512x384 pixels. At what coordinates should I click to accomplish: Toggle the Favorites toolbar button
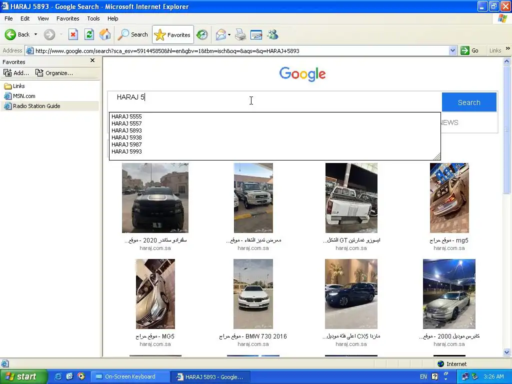(x=172, y=34)
